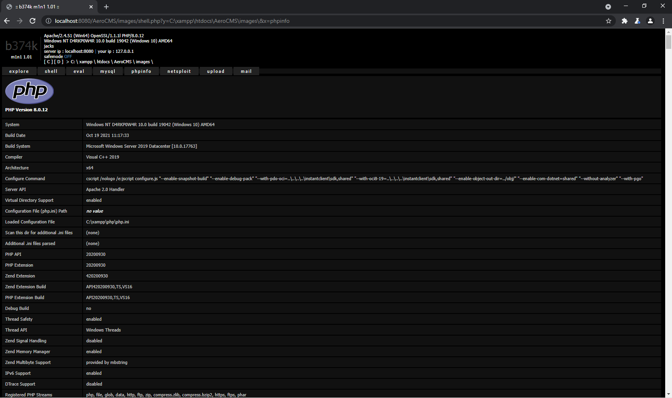Select 'provided by mbstring' value
Image resolution: width=672 pixels, height=398 pixels.
107,362
